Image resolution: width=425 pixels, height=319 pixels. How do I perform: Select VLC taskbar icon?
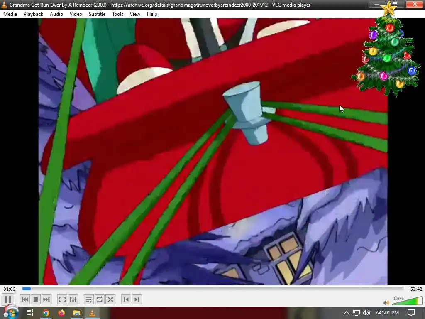[92, 313]
